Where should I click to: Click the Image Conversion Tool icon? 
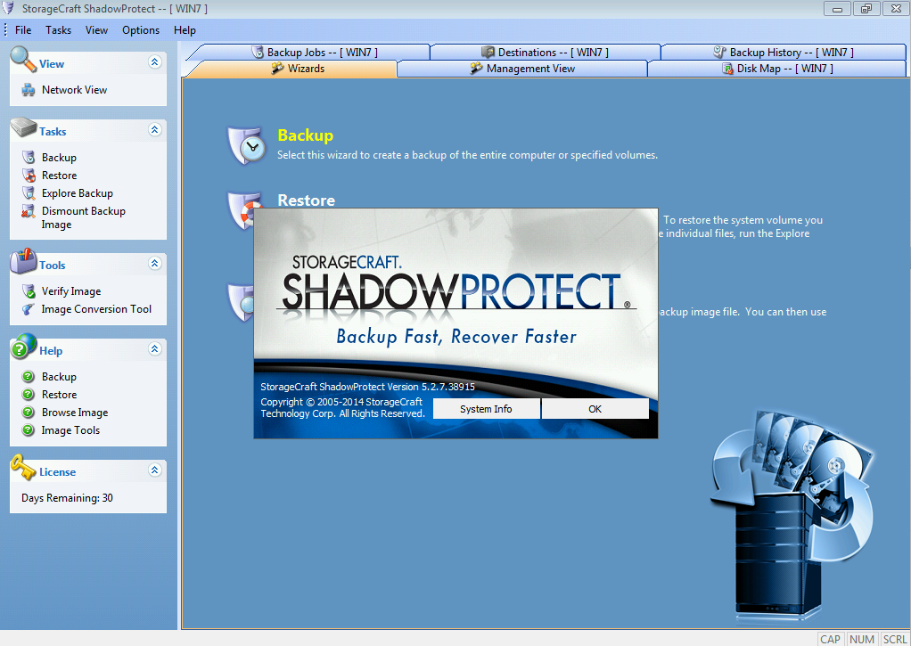pos(28,309)
